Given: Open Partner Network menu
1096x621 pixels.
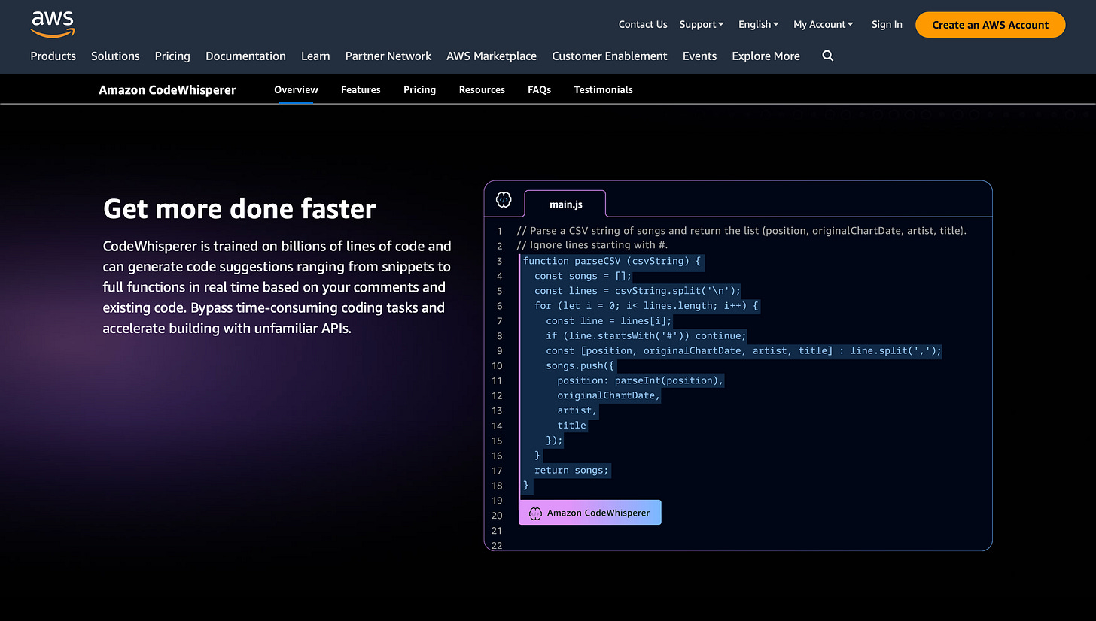Looking at the screenshot, I should [388, 56].
